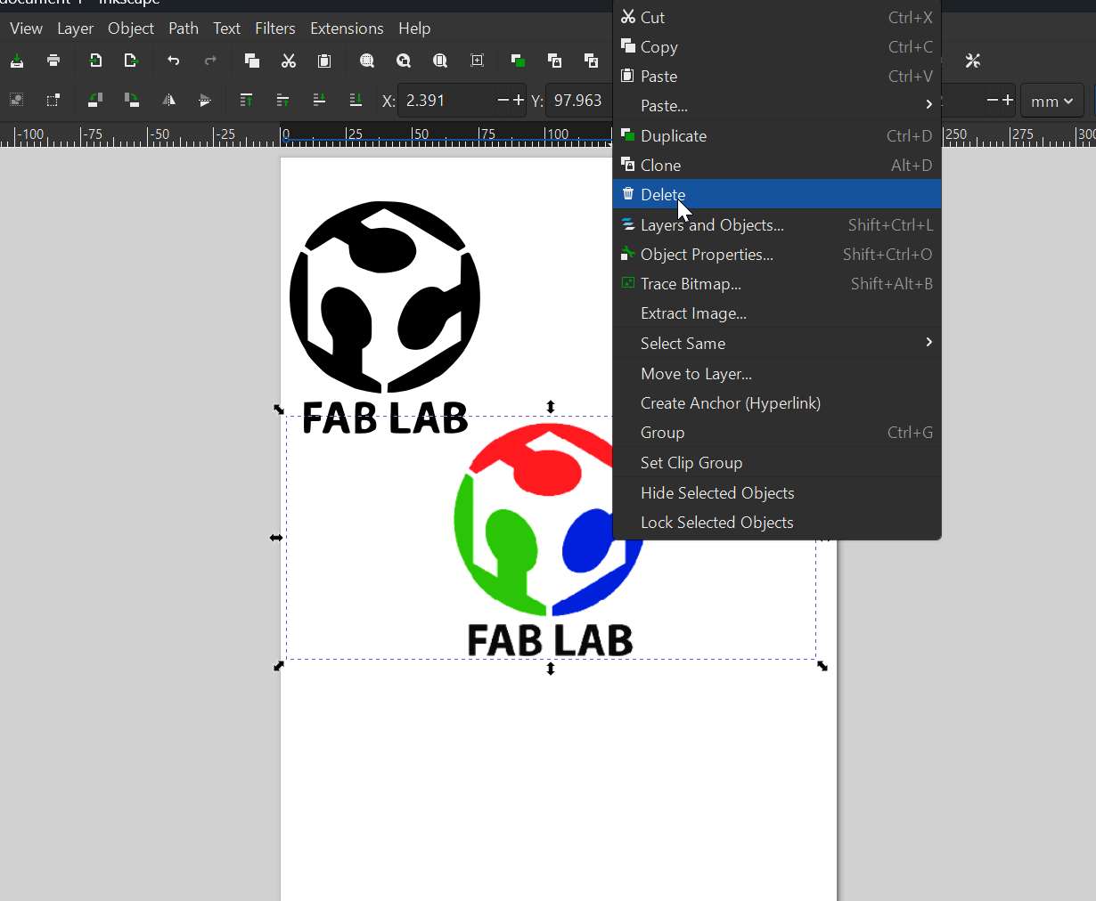Viewport: 1096px width, 901px height.
Task: Cut the selection using the scissors icon
Action: 288,61
